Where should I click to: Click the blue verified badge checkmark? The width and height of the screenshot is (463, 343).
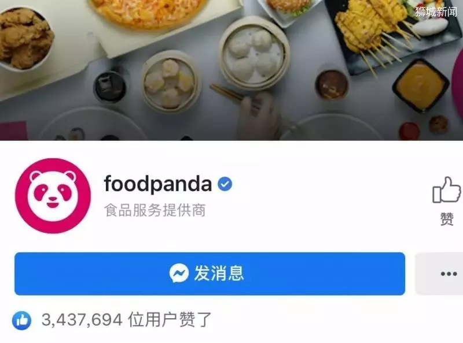(x=225, y=184)
